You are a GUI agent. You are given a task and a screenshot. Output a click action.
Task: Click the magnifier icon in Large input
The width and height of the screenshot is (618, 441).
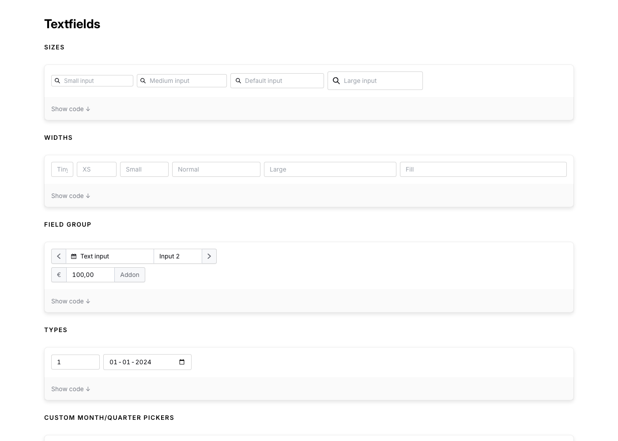click(x=336, y=81)
